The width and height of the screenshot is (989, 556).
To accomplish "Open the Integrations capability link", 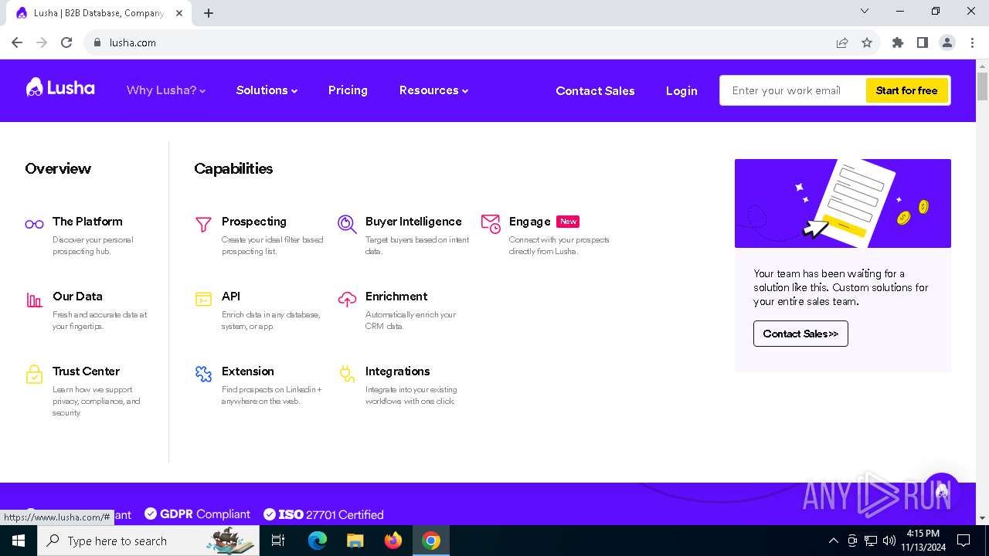I will [398, 371].
